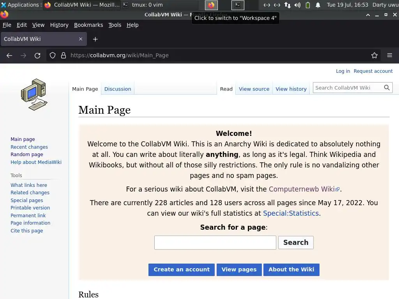Viewport: 399px width, 299px height.
Task: Open Related changes link
Action: [30, 193]
